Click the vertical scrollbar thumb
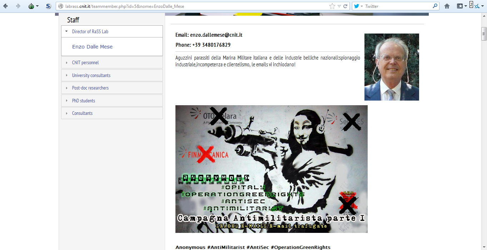 click(484, 34)
